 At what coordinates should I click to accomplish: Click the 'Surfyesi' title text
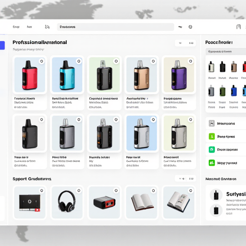click(236, 194)
